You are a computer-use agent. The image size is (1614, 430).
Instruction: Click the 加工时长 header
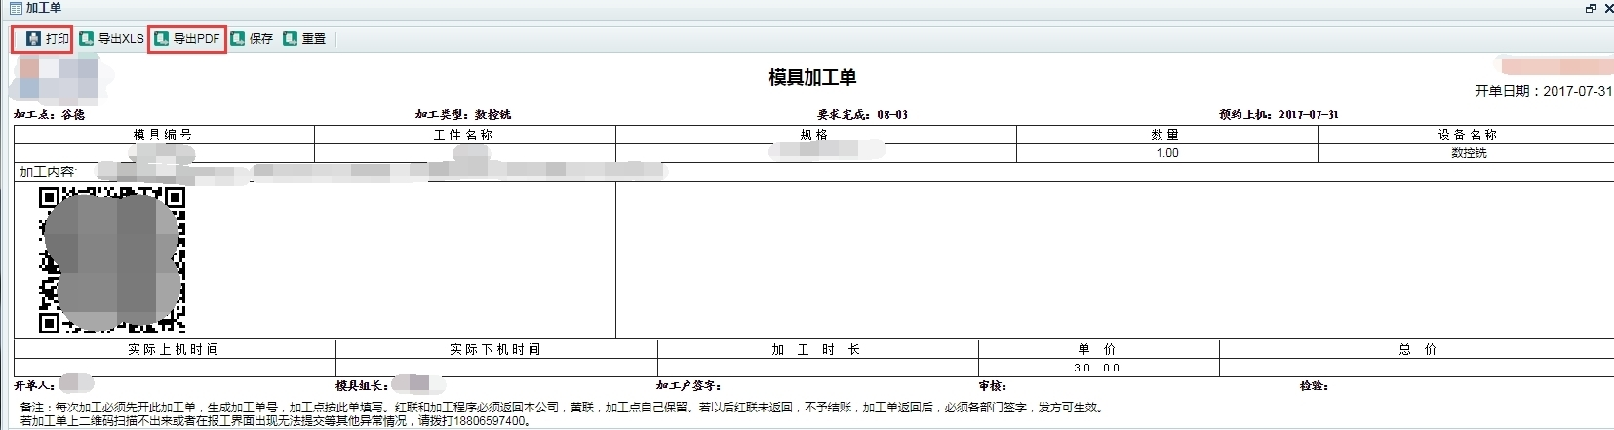pyautogui.click(x=816, y=349)
